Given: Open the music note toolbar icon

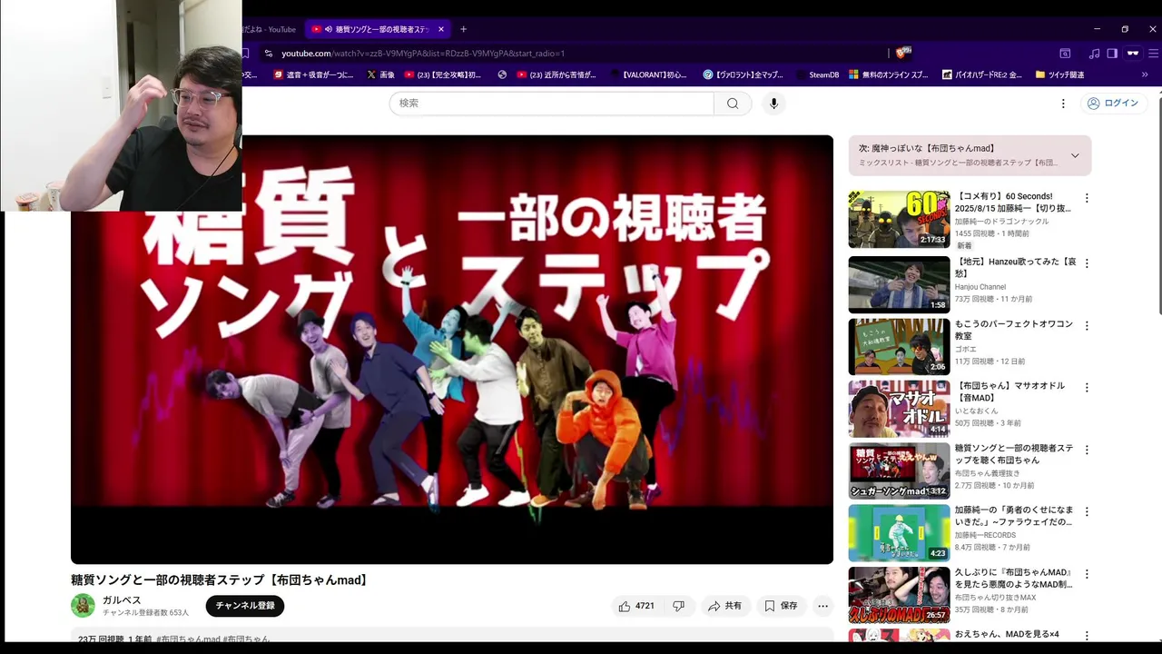Looking at the screenshot, I should coord(1094,54).
